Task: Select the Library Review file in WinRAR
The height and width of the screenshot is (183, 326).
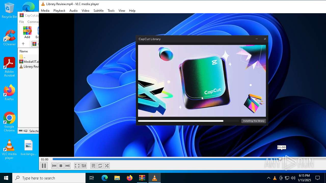Action: coord(29,67)
